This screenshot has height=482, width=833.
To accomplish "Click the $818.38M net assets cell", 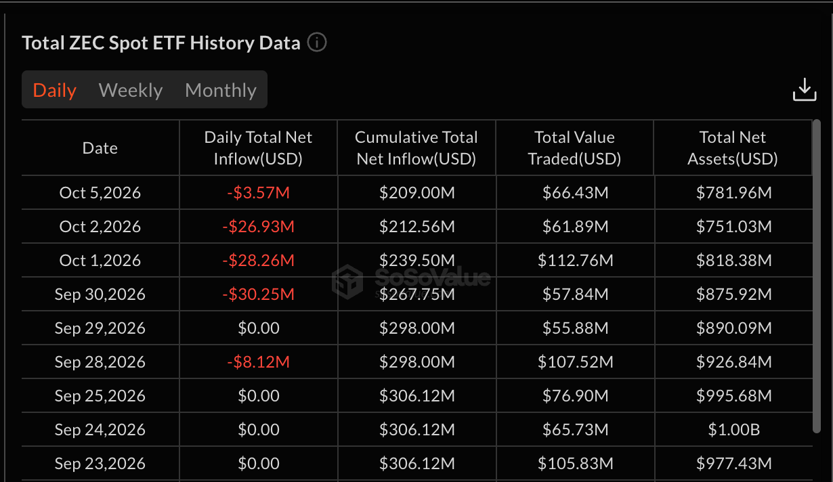I will point(733,261).
